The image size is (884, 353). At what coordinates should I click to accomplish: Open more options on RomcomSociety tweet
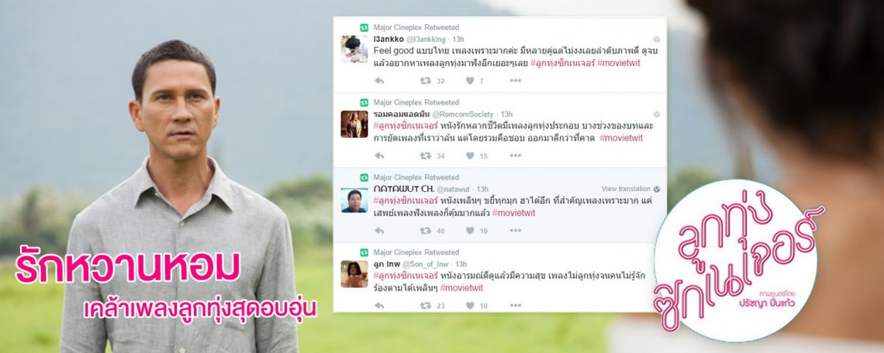516,156
